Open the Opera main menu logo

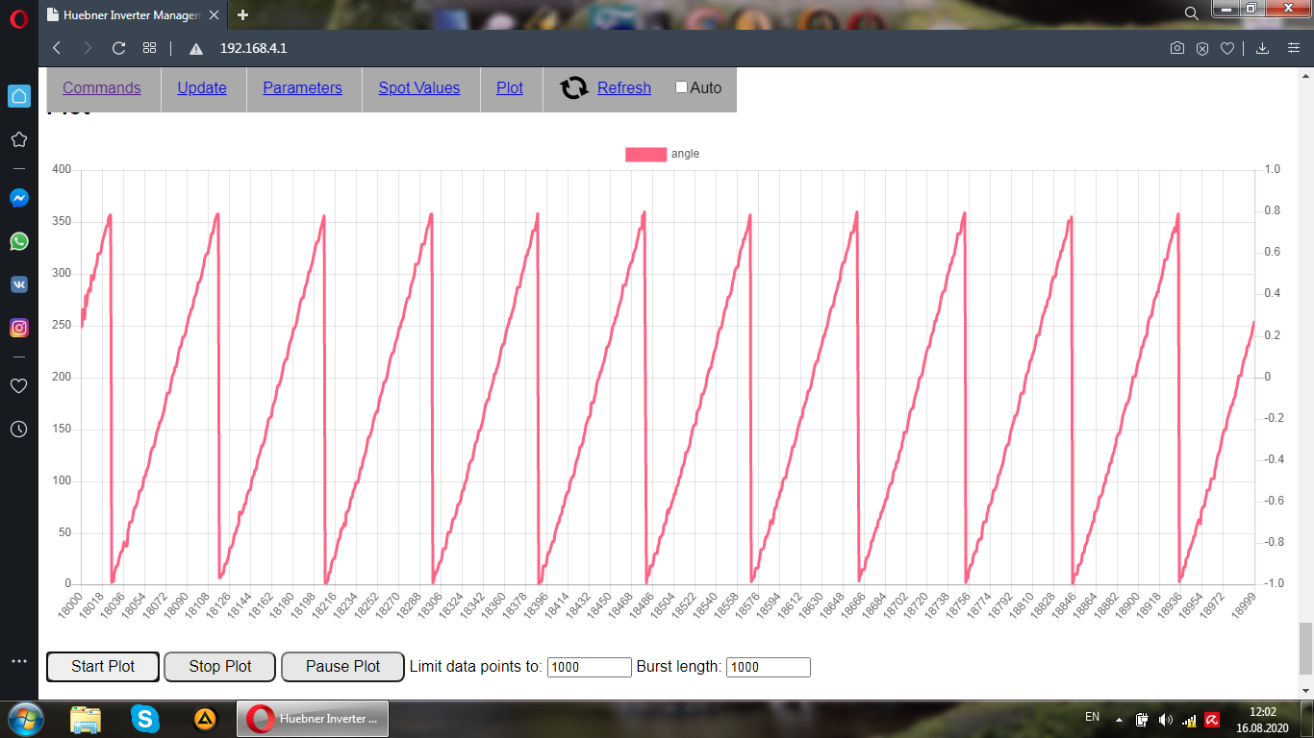coord(19,18)
